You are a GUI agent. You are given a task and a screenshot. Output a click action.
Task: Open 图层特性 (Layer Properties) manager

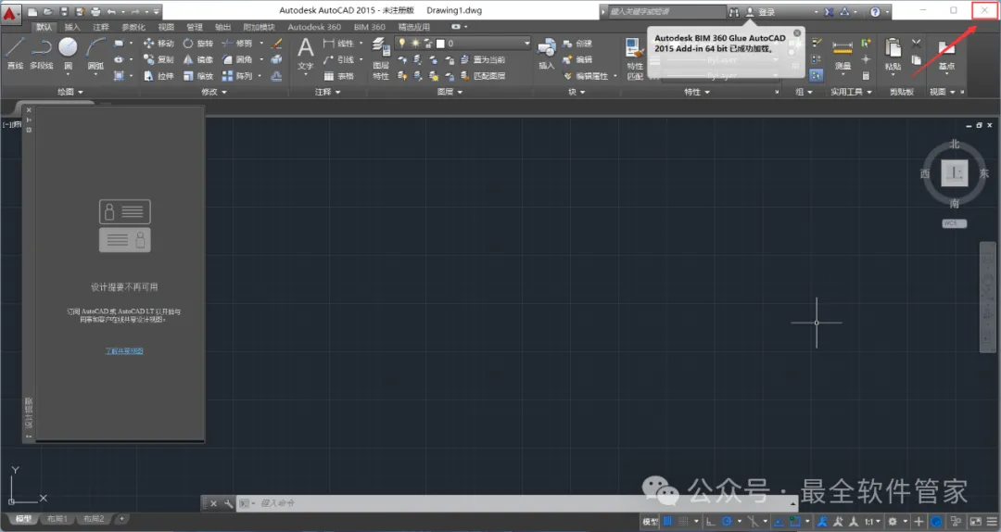[381, 58]
